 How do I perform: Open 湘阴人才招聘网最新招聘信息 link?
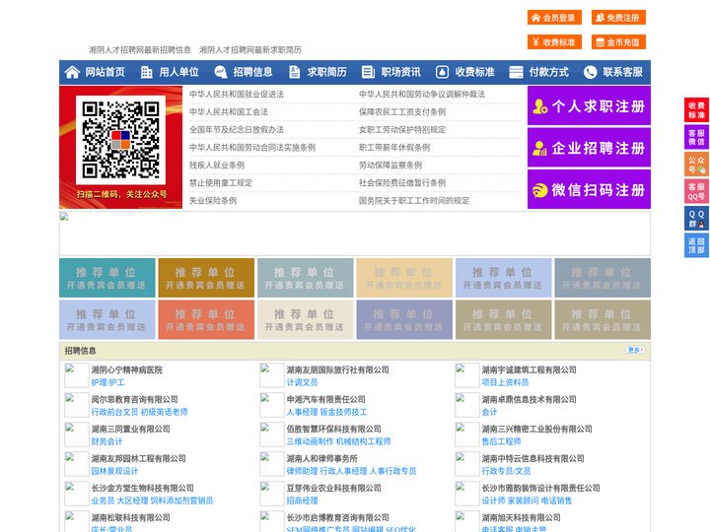point(140,50)
